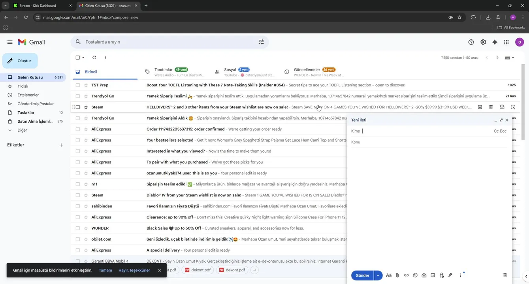This screenshot has height=284, width=529.
Task: Insert emoji in the new message
Action: point(415,275)
